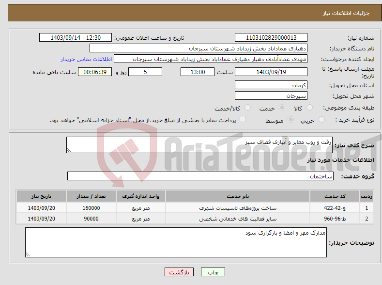
Task: Click the نام خدمت column header
Action: [x=238, y=196]
